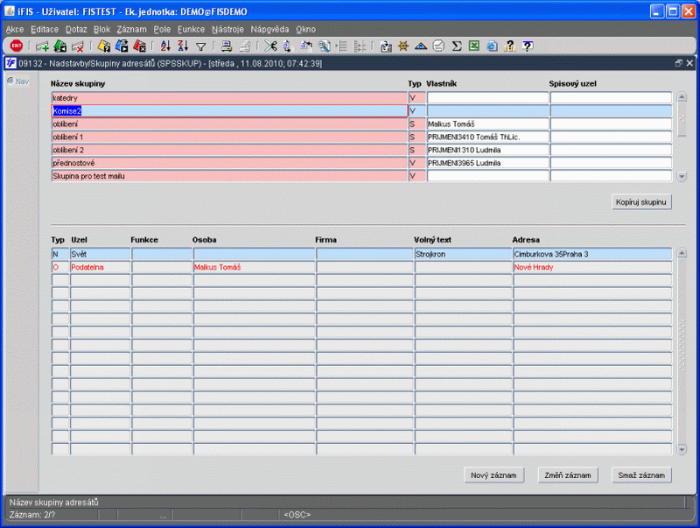Click the execute query icon with blue folder
Image resolution: width=700 pixels, height=528 pixels.
pos(122,46)
